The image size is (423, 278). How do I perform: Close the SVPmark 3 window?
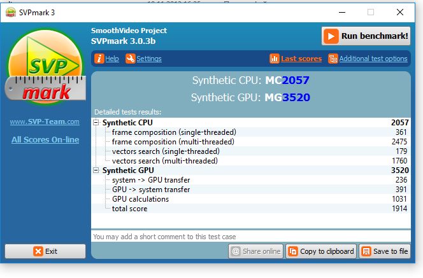point(400,12)
